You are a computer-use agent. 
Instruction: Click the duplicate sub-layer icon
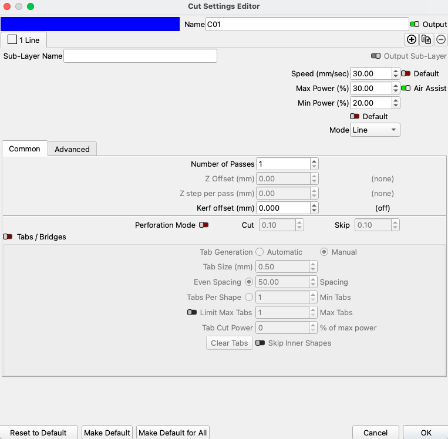426,39
